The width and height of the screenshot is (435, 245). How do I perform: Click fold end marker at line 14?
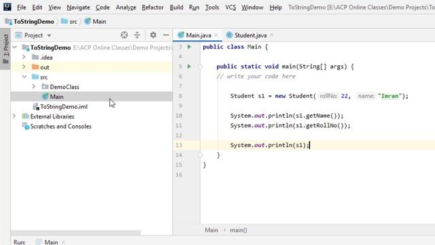[200, 155]
